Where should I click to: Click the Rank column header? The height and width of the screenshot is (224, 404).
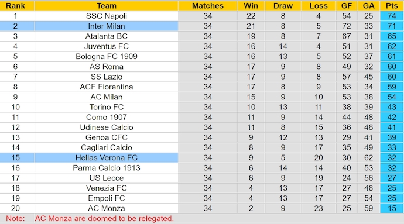click(x=15, y=6)
